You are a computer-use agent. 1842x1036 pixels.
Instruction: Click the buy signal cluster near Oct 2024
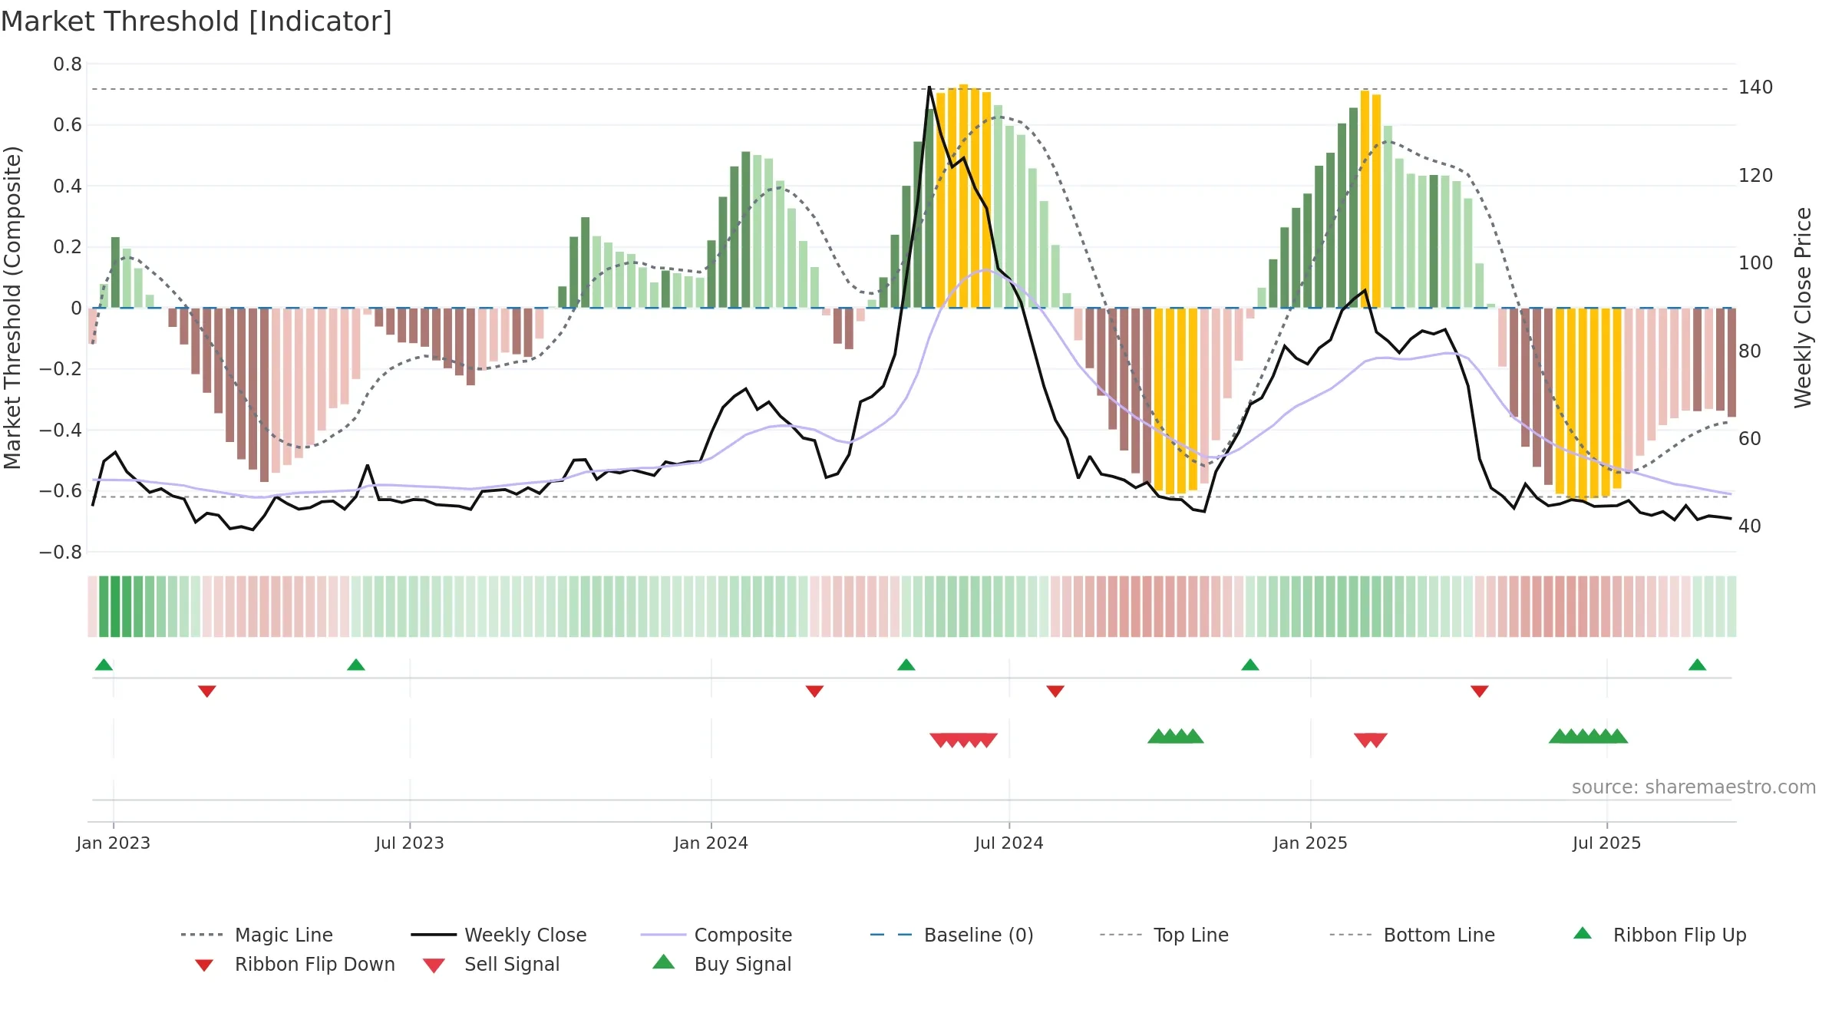tap(1176, 736)
